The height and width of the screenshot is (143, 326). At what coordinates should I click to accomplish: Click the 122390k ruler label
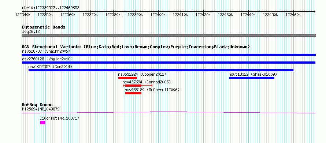136,15
